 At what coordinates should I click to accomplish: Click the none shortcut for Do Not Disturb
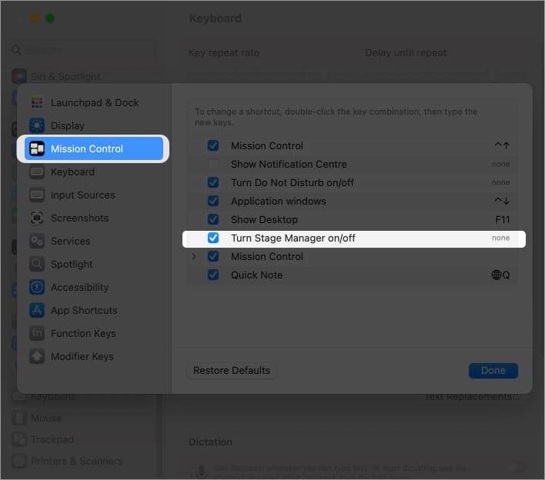pyautogui.click(x=501, y=182)
